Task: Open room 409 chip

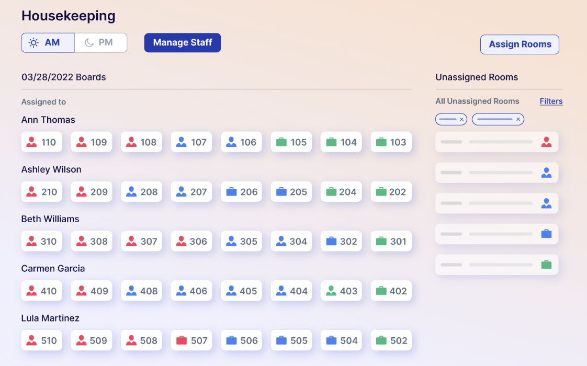Action: (x=92, y=291)
